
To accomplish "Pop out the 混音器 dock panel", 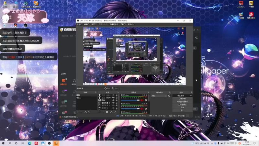I will pos(148,92).
